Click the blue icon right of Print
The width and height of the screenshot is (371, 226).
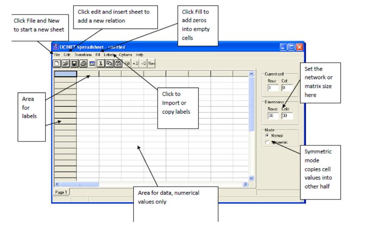(x=92, y=63)
